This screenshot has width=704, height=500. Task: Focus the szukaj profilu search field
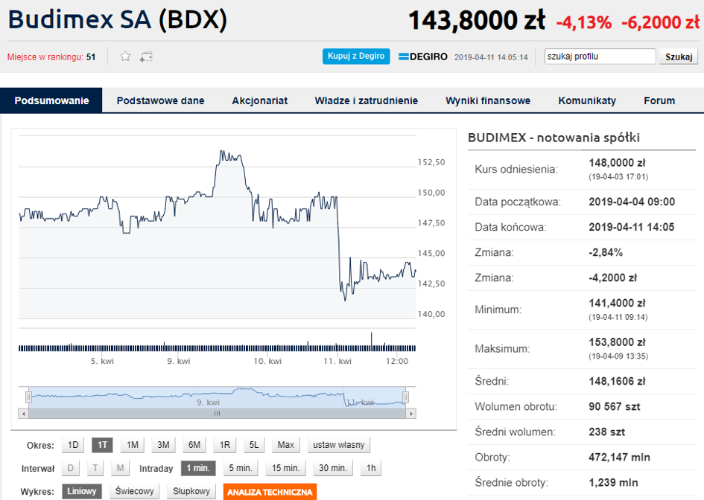600,57
